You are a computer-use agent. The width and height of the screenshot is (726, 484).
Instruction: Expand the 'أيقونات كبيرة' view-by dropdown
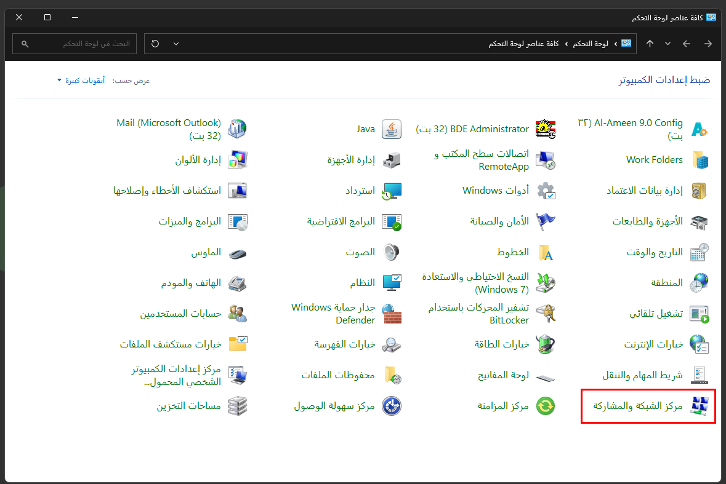81,81
